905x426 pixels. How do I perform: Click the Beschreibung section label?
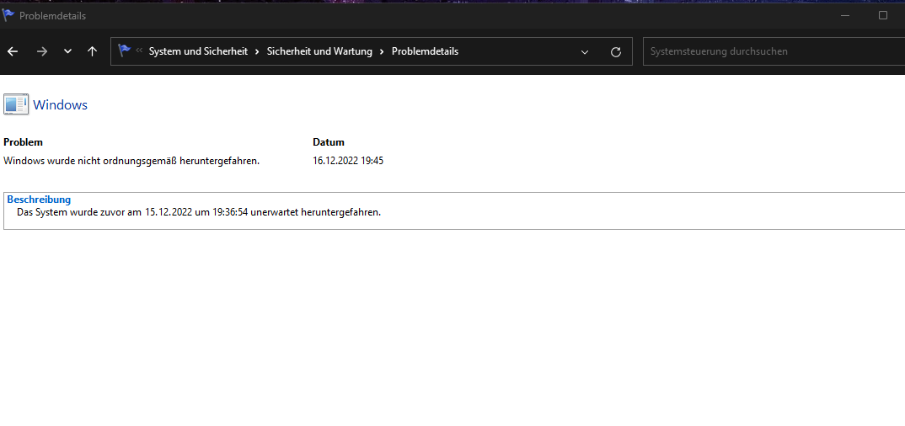point(39,200)
